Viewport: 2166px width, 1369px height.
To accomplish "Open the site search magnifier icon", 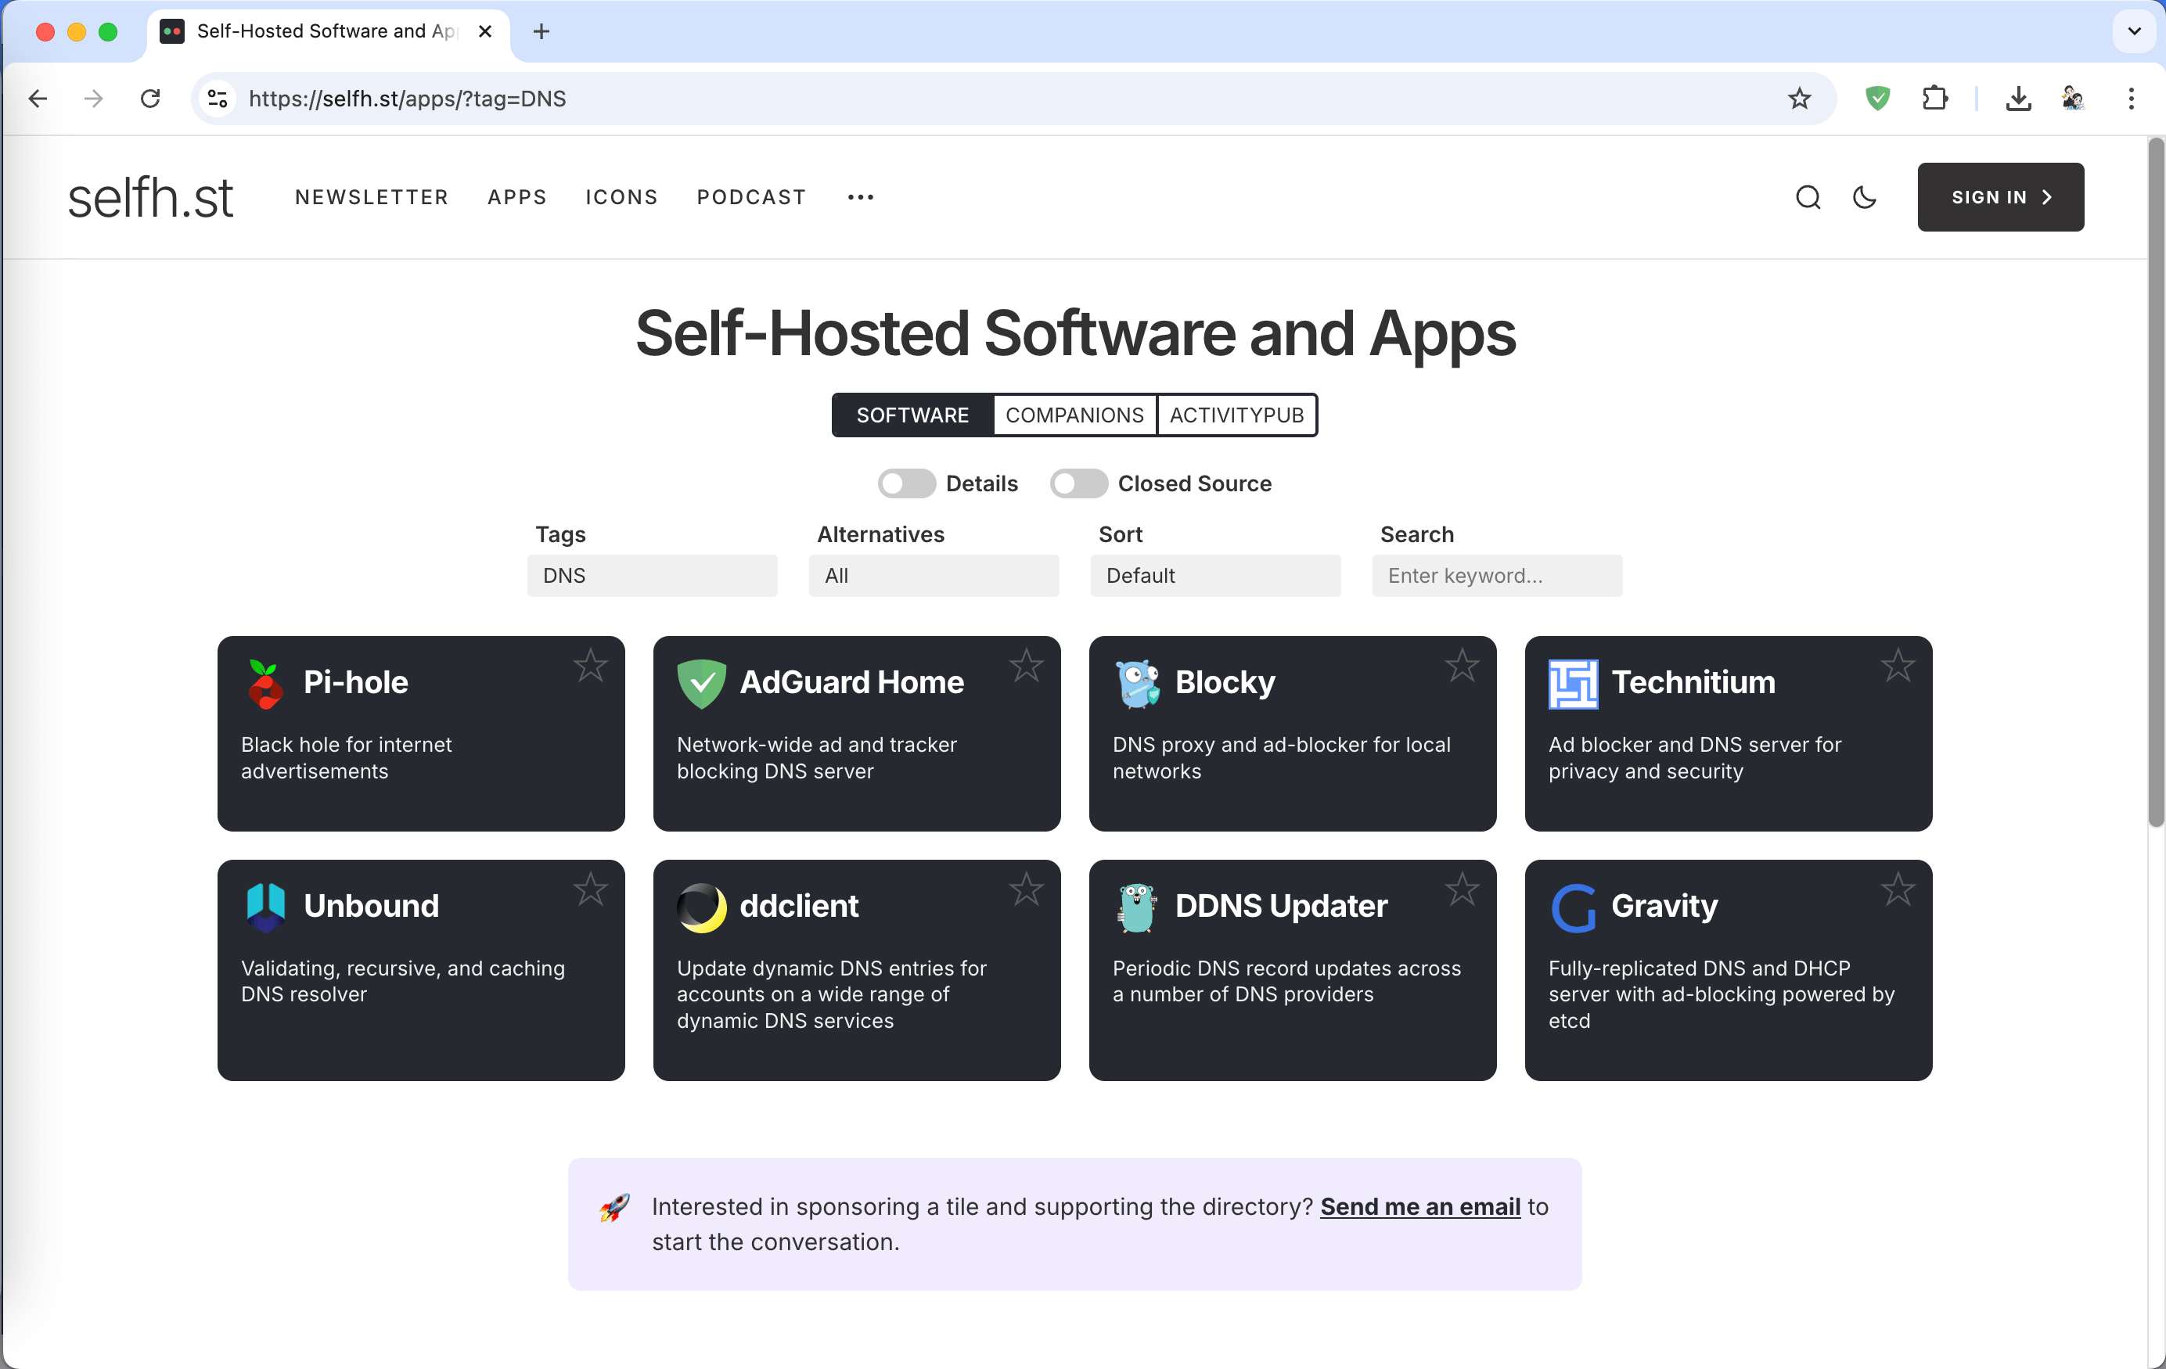I will click(x=1808, y=197).
